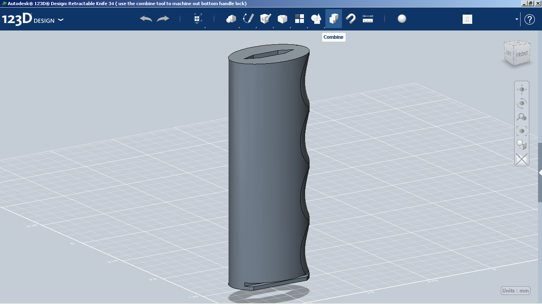The height and width of the screenshot is (304, 542).
Task: Select the Primitives tool
Action: [231, 18]
